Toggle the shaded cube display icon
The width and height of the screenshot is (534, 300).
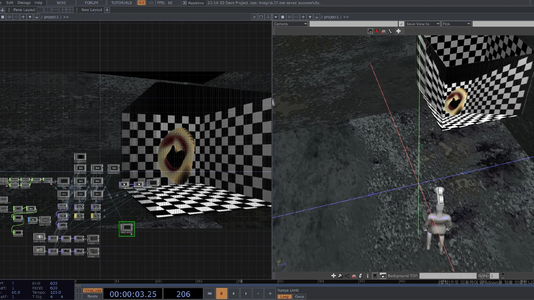(361, 276)
